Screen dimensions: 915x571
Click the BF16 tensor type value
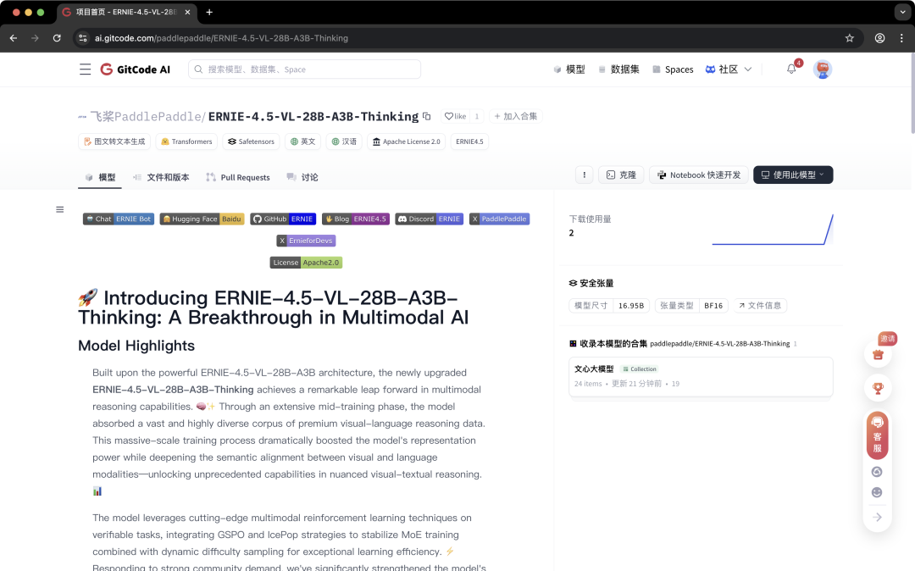click(x=713, y=306)
